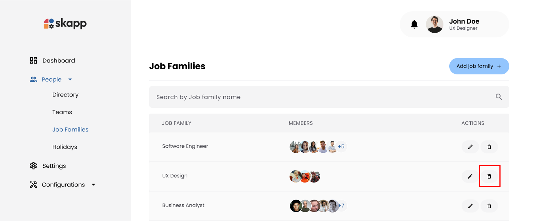The image size is (550, 221).
Task: Show extra members with the +5 badge
Action: (341, 147)
